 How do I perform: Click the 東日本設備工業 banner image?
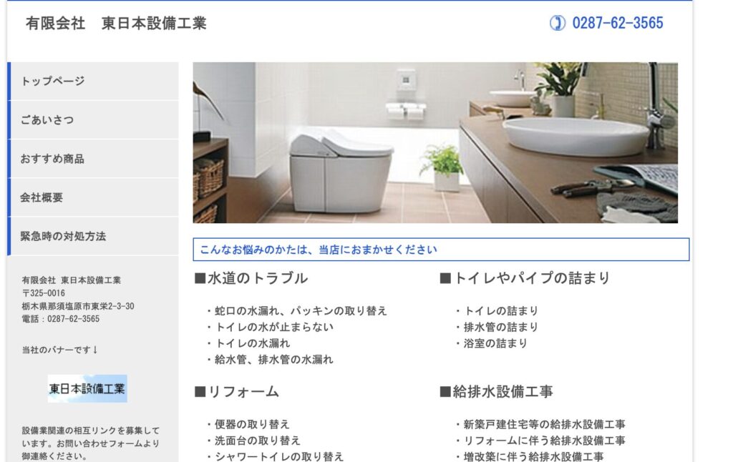[x=87, y=388]
